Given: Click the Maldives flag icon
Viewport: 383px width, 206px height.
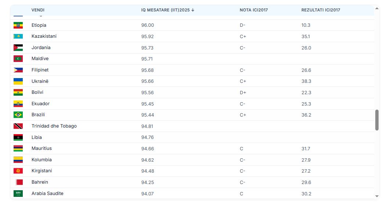Looking at the screenshot, I should pyautogui.click(x=18, y=59).
